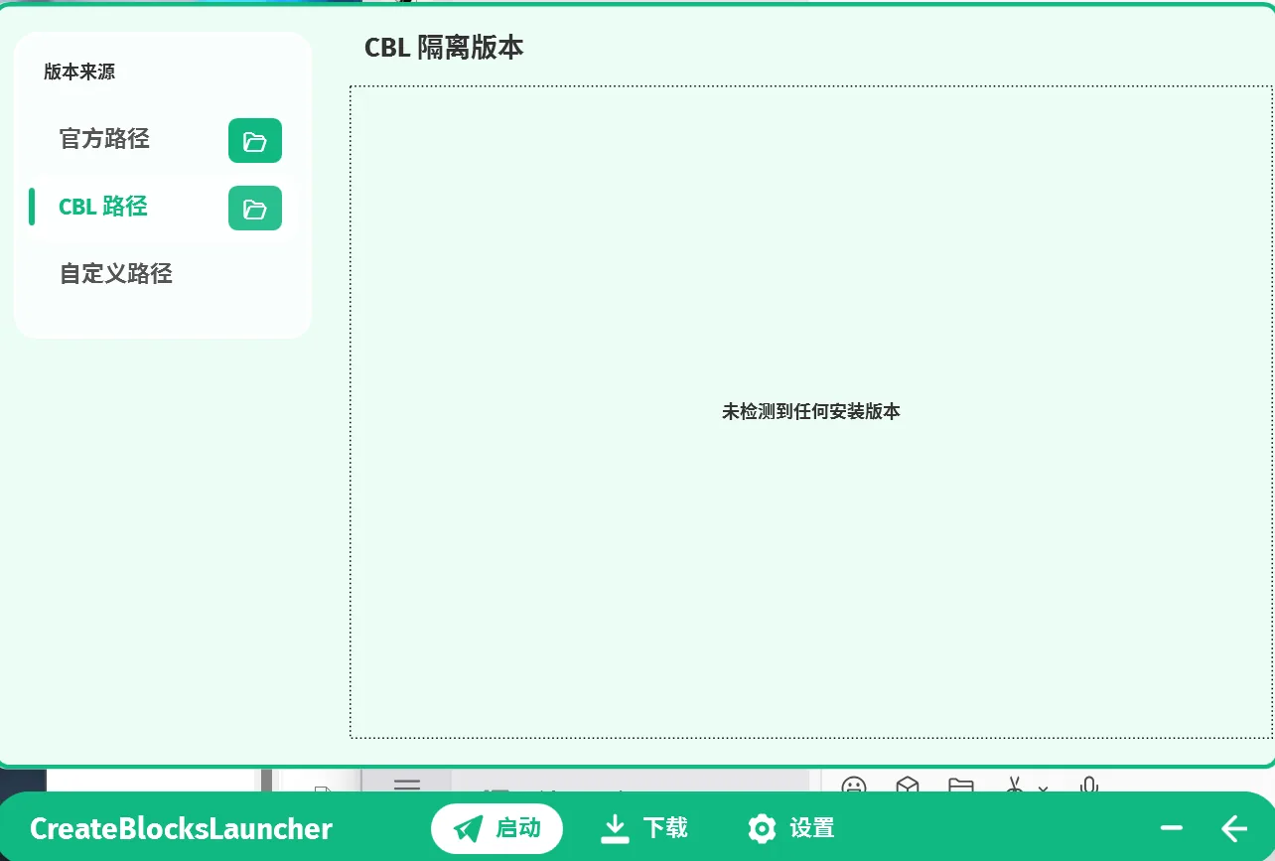Select the 官方路径 version source

coord(104,139)
